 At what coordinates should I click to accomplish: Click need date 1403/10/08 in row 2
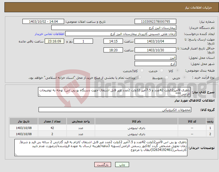click(x=24, y=134)
